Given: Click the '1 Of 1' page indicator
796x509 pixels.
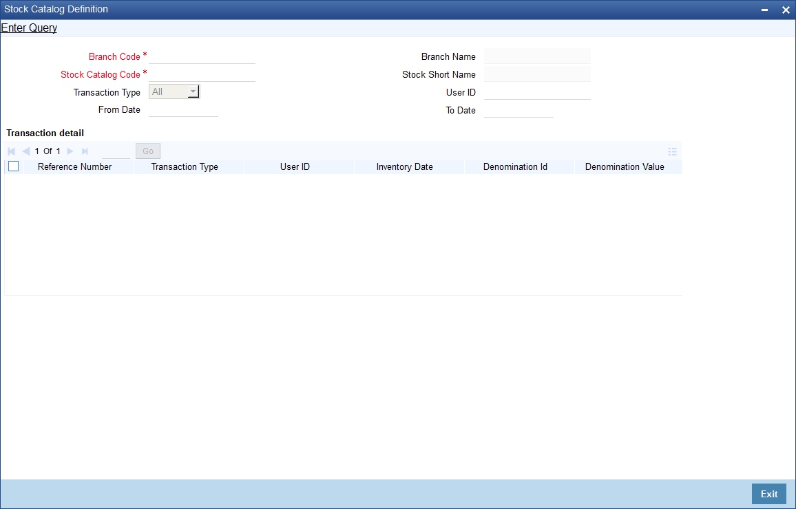Looking at the screenshot, I should [48, 151].
